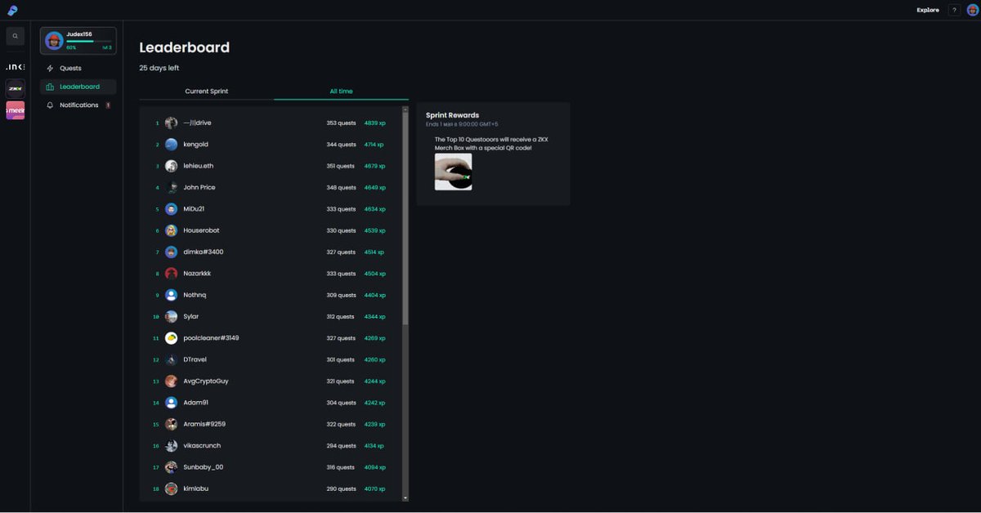Click the 4404 xp value for Nothnq
This screenshot has width=981, height=513.
click(374, 295)
